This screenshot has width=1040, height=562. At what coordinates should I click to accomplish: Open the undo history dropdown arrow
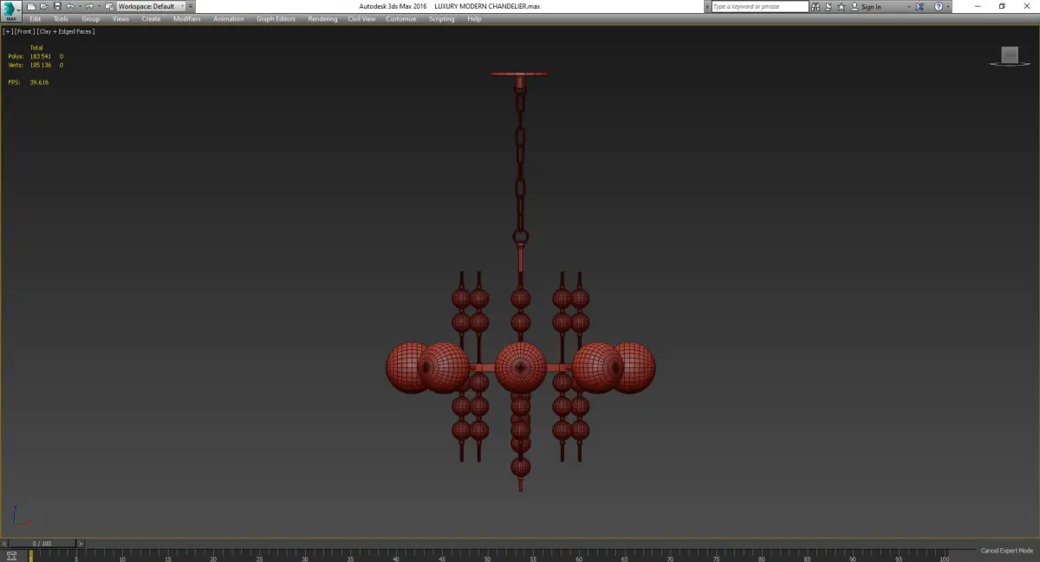point(80,6)
